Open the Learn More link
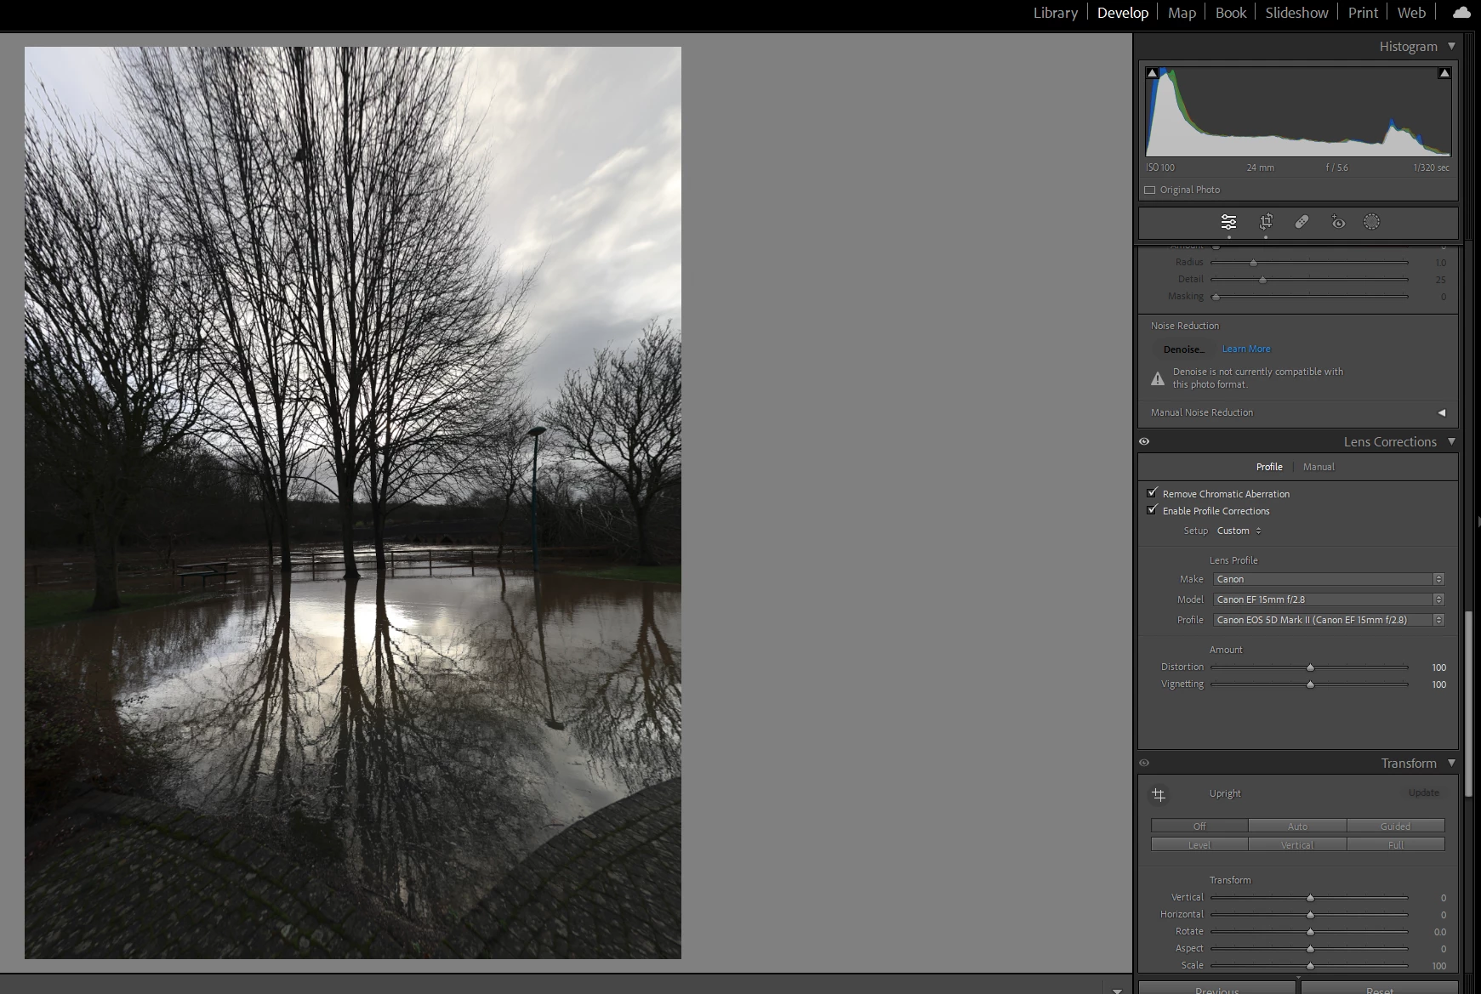 pos(1246,349)
